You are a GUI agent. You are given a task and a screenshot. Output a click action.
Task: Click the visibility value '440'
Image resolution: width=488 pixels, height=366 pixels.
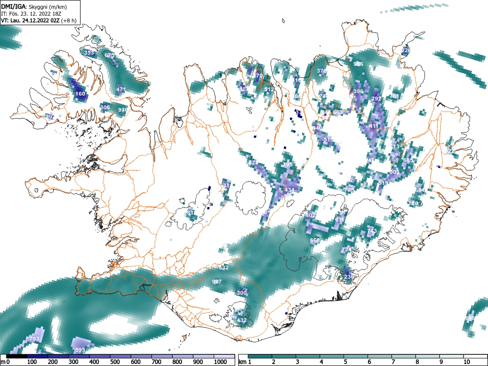[318, 127]
